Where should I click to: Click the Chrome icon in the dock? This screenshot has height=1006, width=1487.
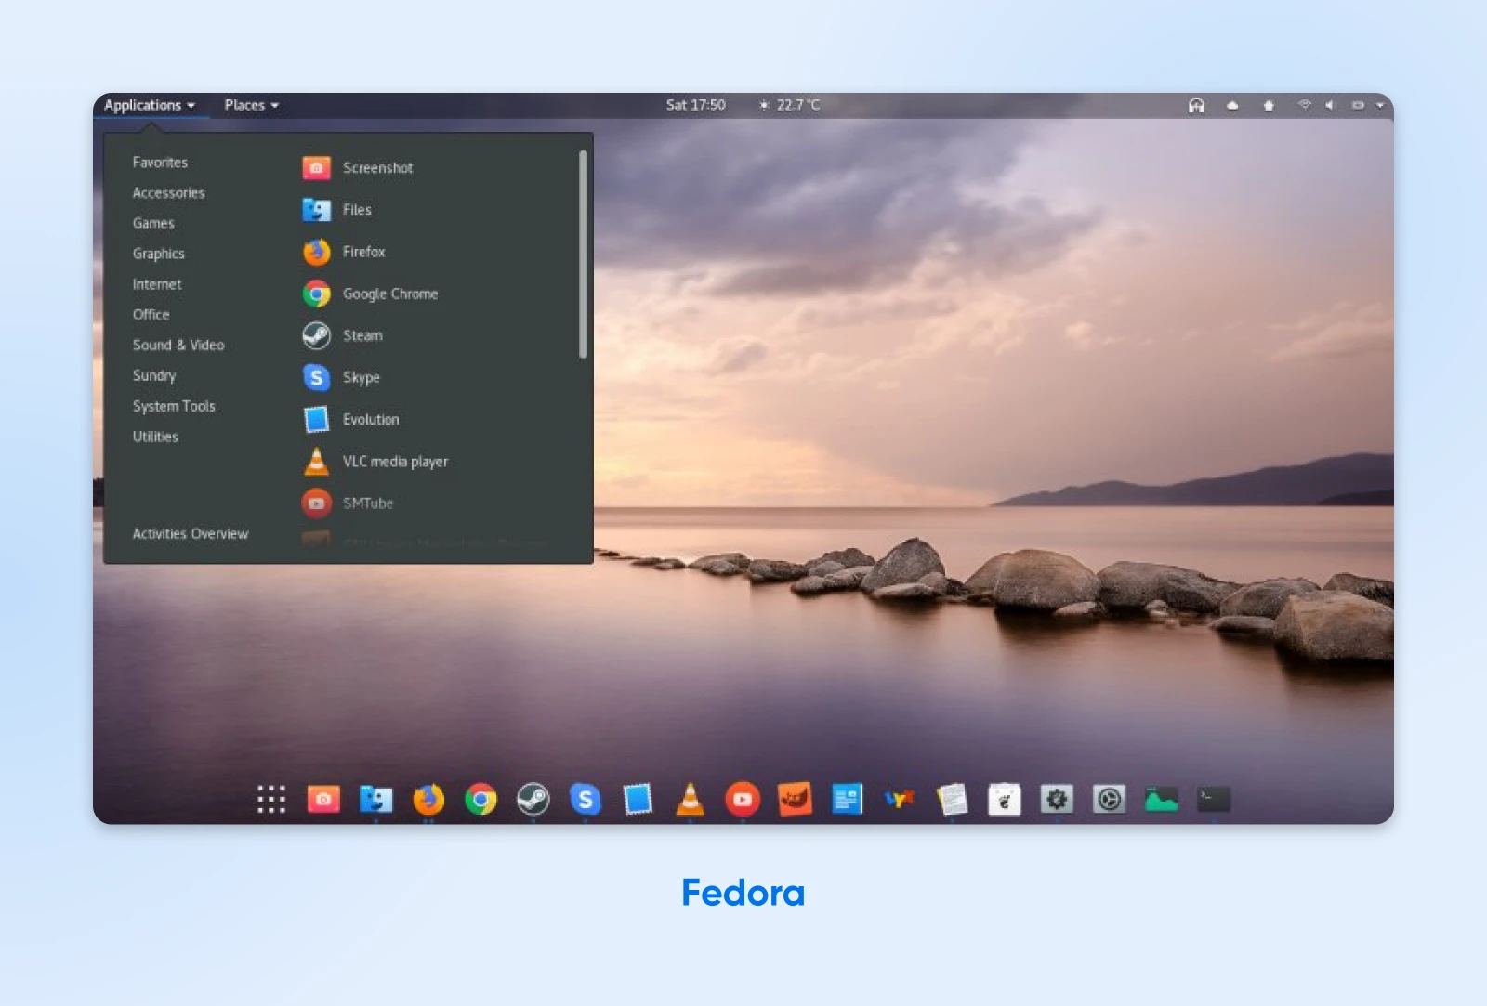tap(480, 799)
